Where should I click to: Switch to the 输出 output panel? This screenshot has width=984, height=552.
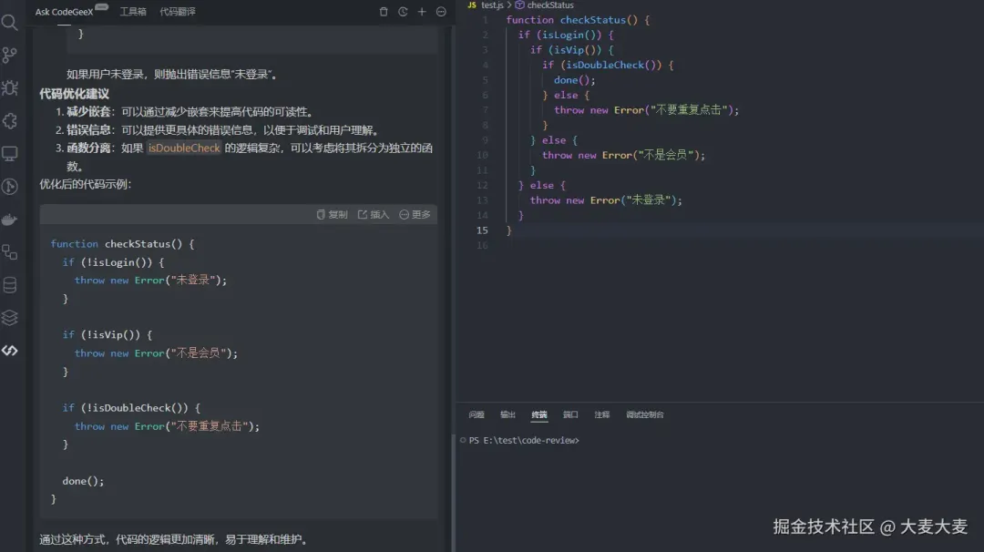(x=507, y=414)
